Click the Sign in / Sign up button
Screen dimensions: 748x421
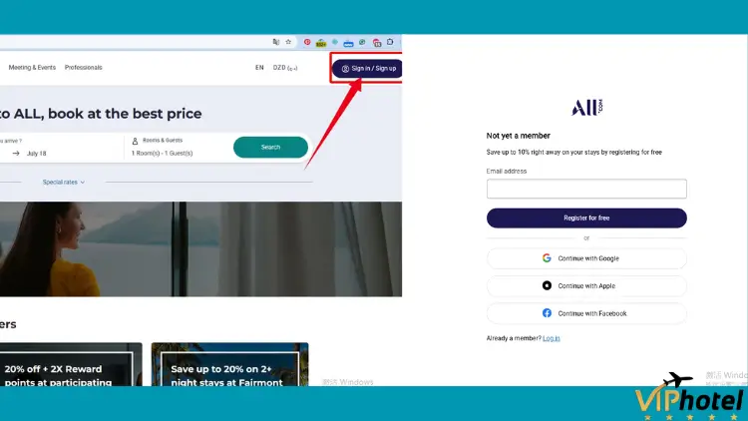[367, 69]
